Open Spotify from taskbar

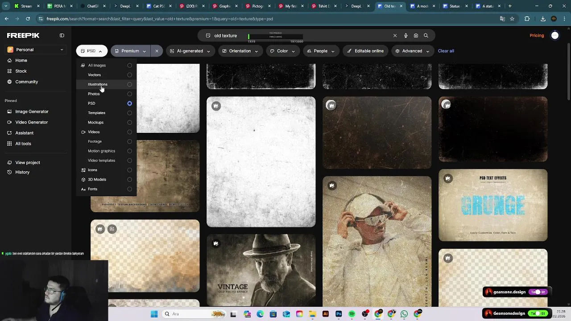352,314
